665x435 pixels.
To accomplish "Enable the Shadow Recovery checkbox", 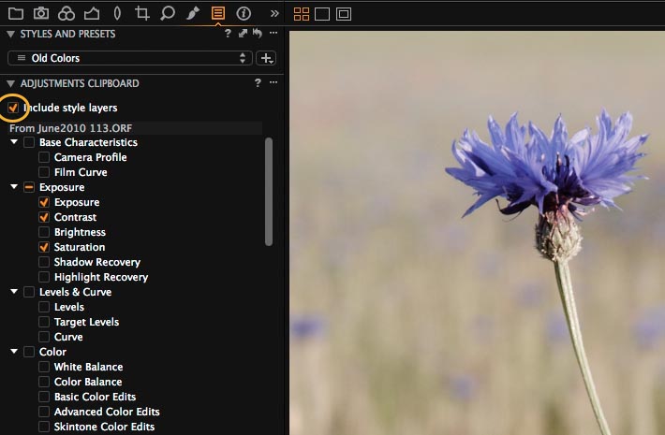I will tap(44, 262).
